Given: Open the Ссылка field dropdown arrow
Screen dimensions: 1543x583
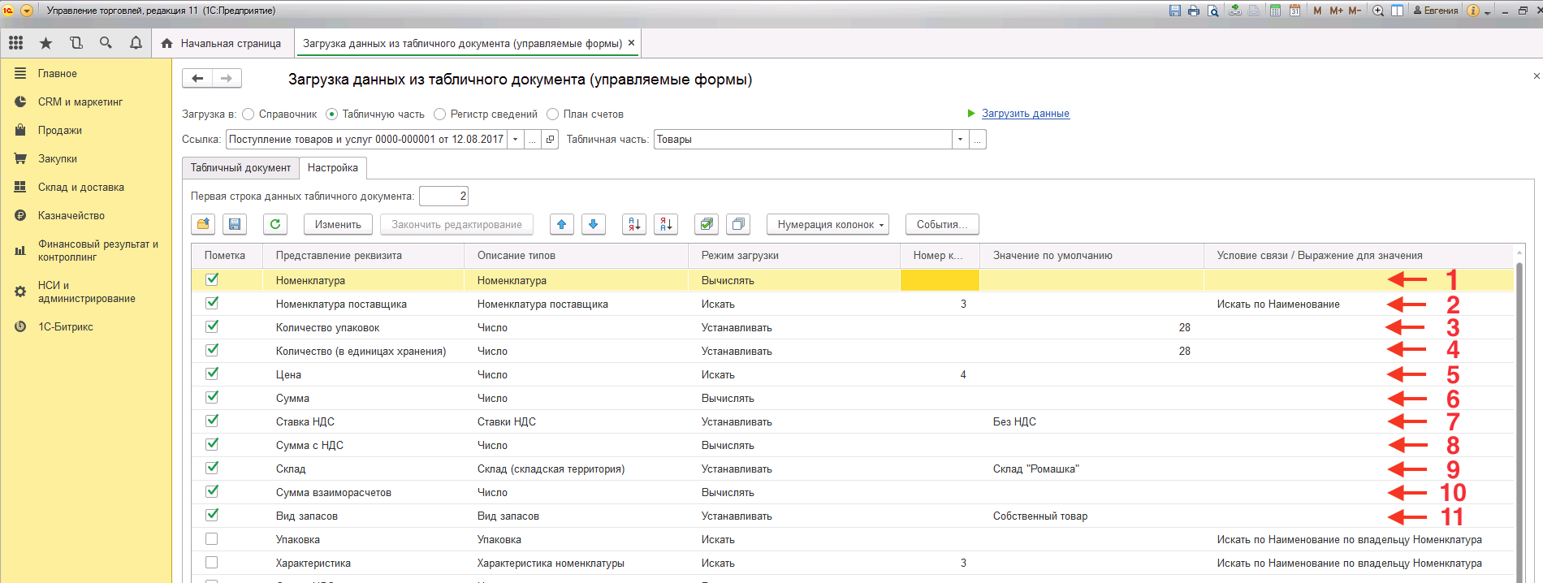Looking at the screenshot, I should [x=515, y=140].
